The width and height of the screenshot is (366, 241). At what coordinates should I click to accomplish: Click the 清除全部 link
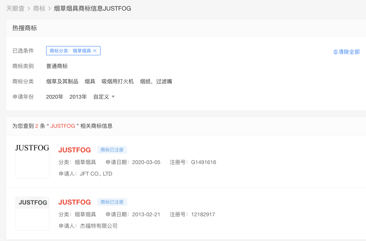click(349, 52)
